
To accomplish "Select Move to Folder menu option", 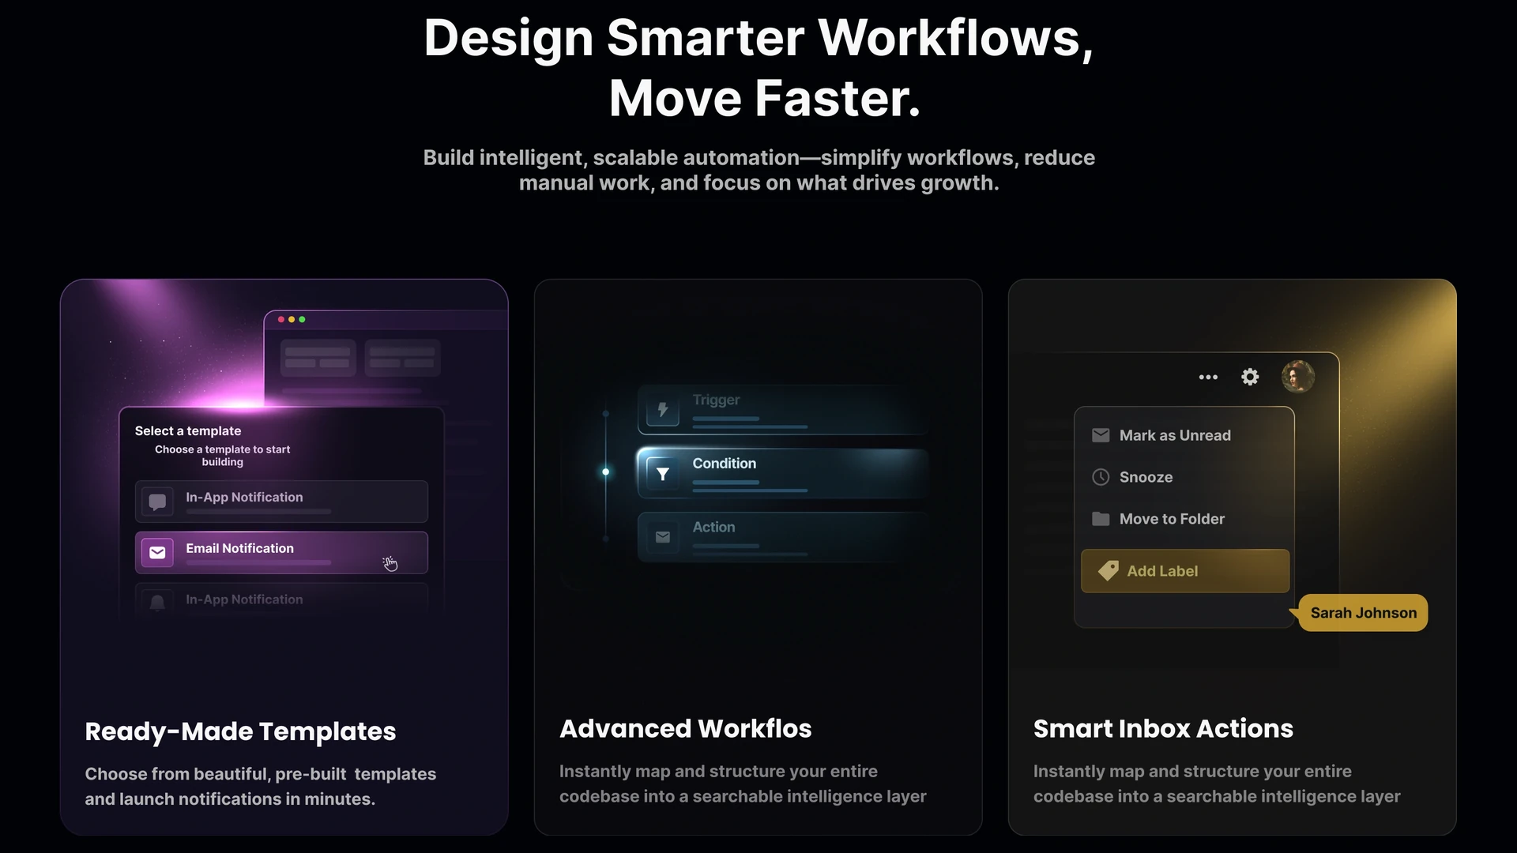I will pos(1184,519).
